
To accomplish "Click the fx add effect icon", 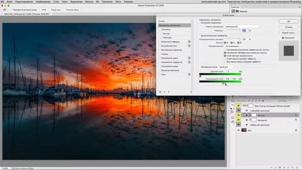I will tap(160, 92).
